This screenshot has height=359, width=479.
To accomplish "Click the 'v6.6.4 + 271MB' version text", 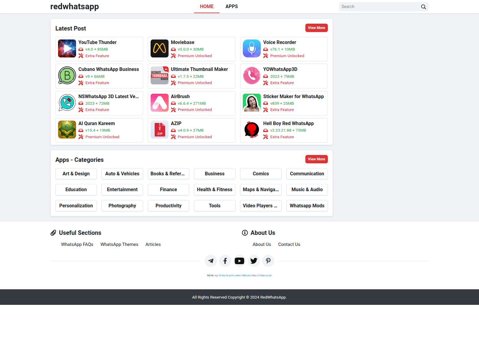I will (x=192, y=104).
